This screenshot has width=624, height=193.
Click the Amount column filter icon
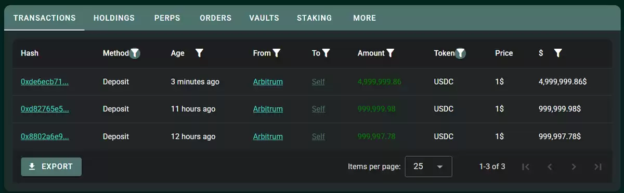[x=391, y=53]
